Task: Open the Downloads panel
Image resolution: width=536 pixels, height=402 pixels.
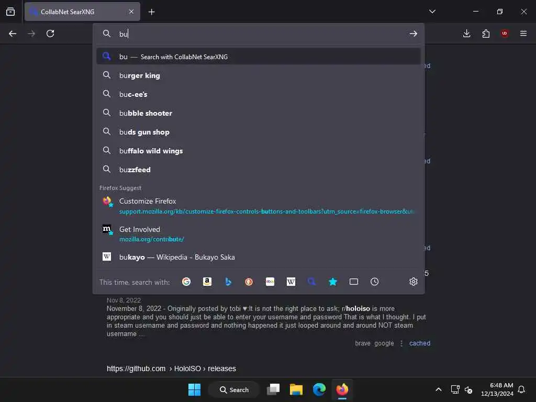Action: coord(466,33)
